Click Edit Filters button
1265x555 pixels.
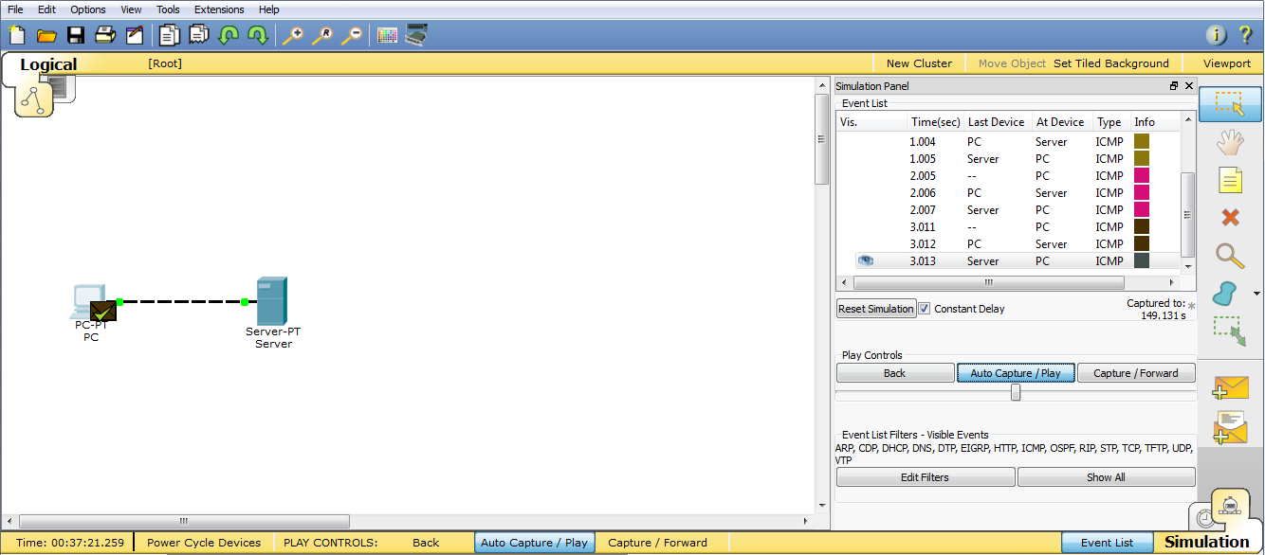925,477
